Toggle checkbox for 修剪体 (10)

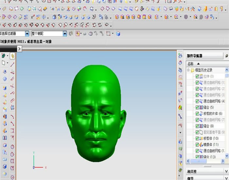pyautogui.click(x=197, y=138)
